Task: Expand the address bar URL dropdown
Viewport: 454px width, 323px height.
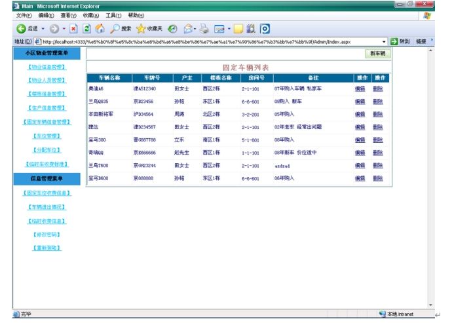Action: (384, 42)
